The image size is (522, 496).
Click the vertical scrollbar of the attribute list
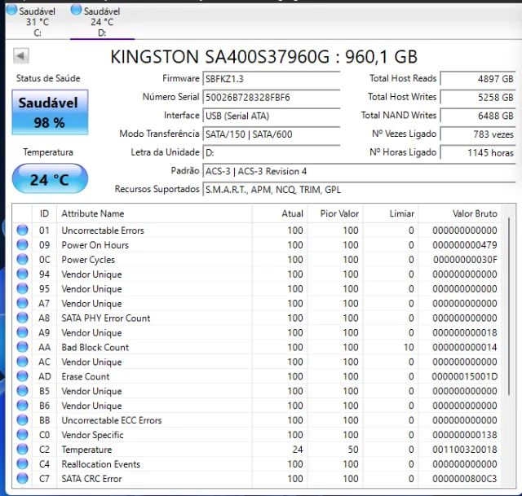point(509,306)
